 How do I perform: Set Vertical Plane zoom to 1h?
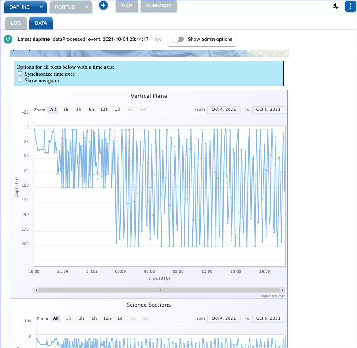point(65,110)
